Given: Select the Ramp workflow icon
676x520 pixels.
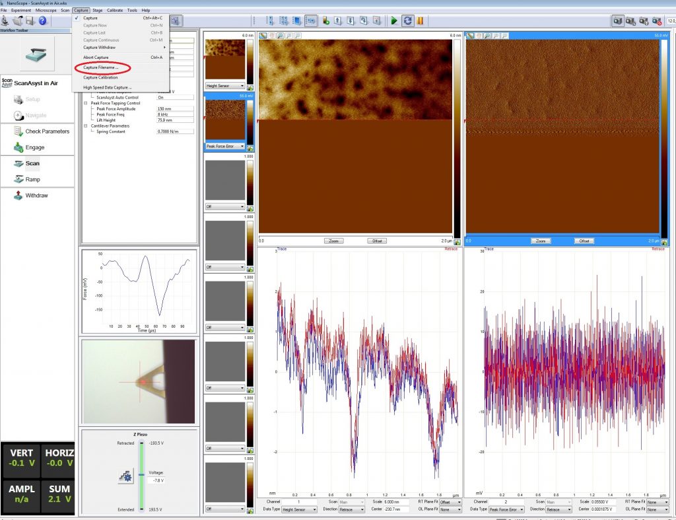Looking at the screenshot, I should 18,180.
